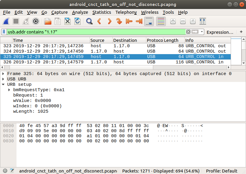Image resolution: width=246 pixels, height=174 pixels.
Task: Sort by the Source column header
Action: (101, 40)
